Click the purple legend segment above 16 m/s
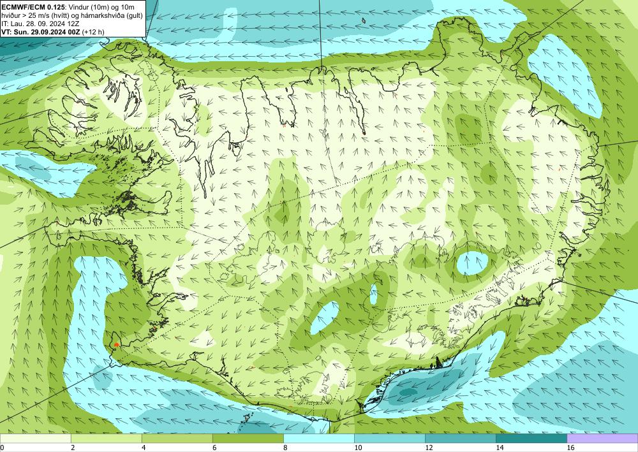638x452 pixels. point(603,438)
